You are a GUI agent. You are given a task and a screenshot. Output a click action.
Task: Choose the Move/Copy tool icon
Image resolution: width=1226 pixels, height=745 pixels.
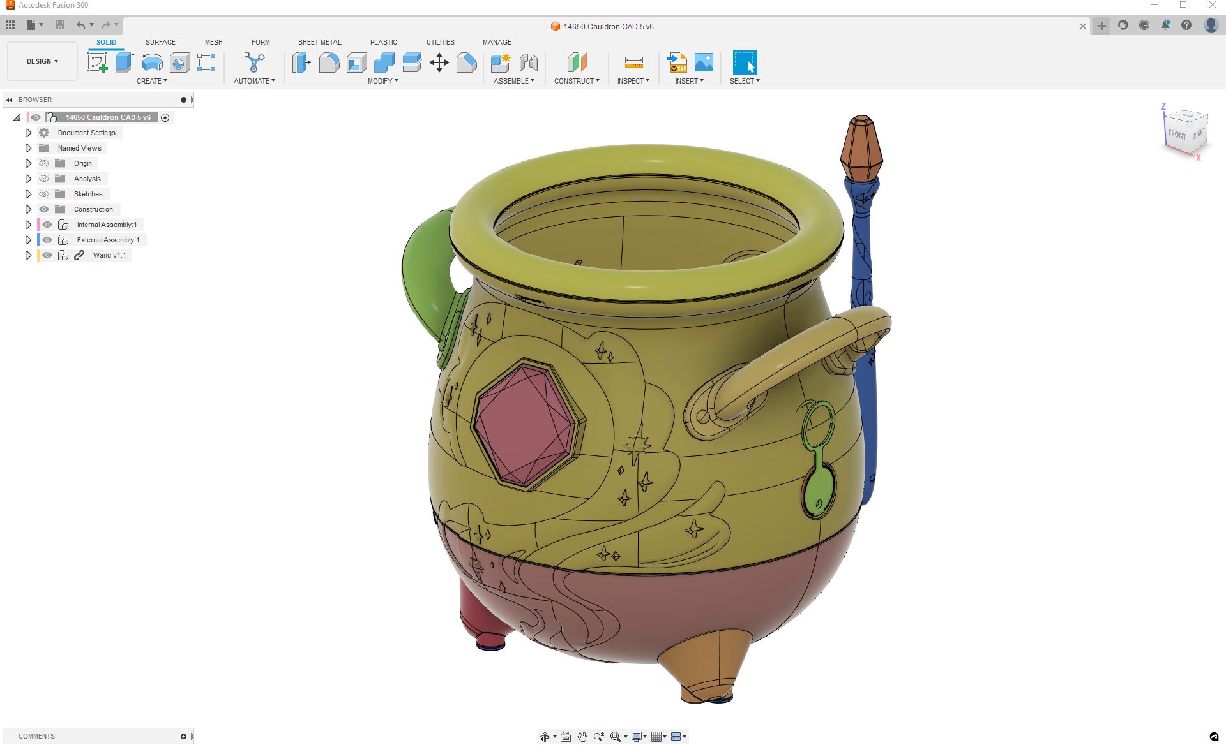(x=439, y=63)
